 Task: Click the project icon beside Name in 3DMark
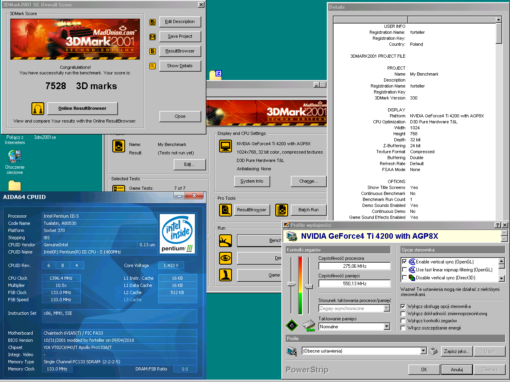pos(119,146)
